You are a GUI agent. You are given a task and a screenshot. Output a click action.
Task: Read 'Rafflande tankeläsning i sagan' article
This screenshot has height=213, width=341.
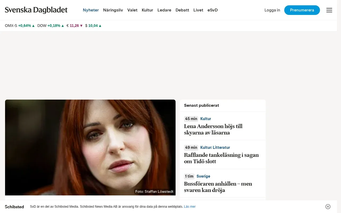pos(221,158)
